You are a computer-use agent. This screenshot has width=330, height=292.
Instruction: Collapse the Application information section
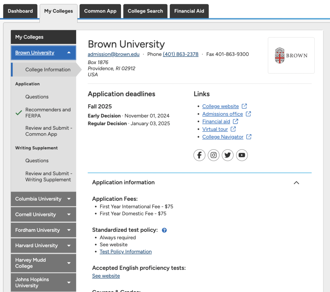point(296,182)
